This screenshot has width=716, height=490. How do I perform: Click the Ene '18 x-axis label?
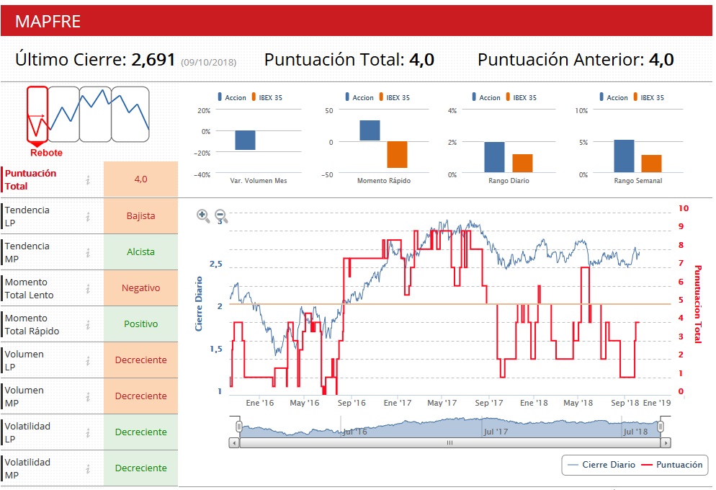(534, 403)
